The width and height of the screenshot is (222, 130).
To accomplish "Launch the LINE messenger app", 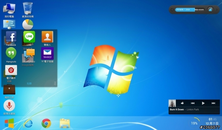I will (29, 37).
